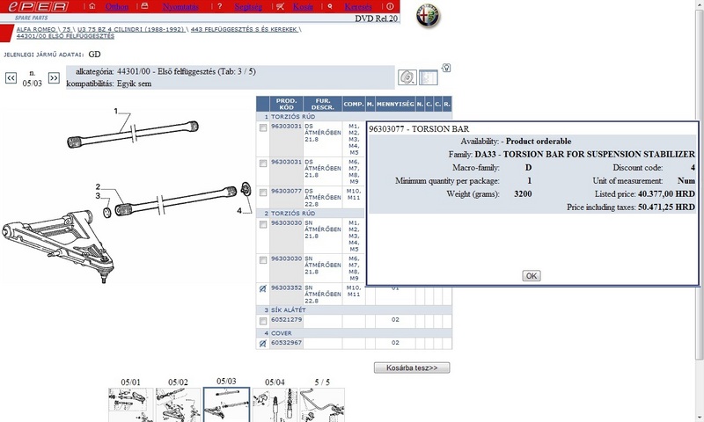The width and height of the screenshot is (704, 422).
Task: Click the '4 COVER' group header
Action: coord(354,333)
